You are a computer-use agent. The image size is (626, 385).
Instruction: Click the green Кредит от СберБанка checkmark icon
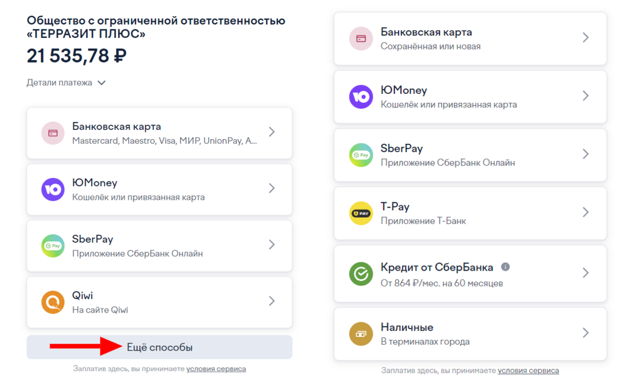361,274
